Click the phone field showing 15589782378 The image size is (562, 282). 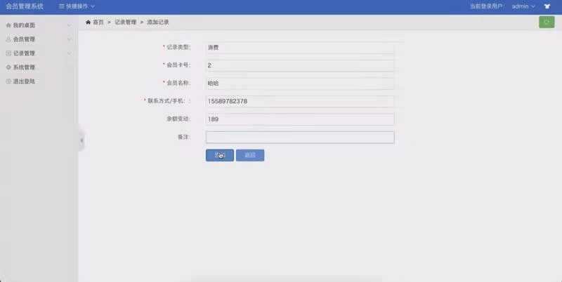coord(300,101)
